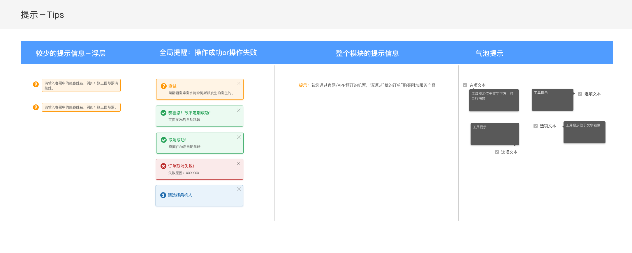Screen dimensions: 632x253
Task: Click 页面在2s后自动跳转 under 恭喜您！
Action: pyautogui.click(x=184, y=120)
